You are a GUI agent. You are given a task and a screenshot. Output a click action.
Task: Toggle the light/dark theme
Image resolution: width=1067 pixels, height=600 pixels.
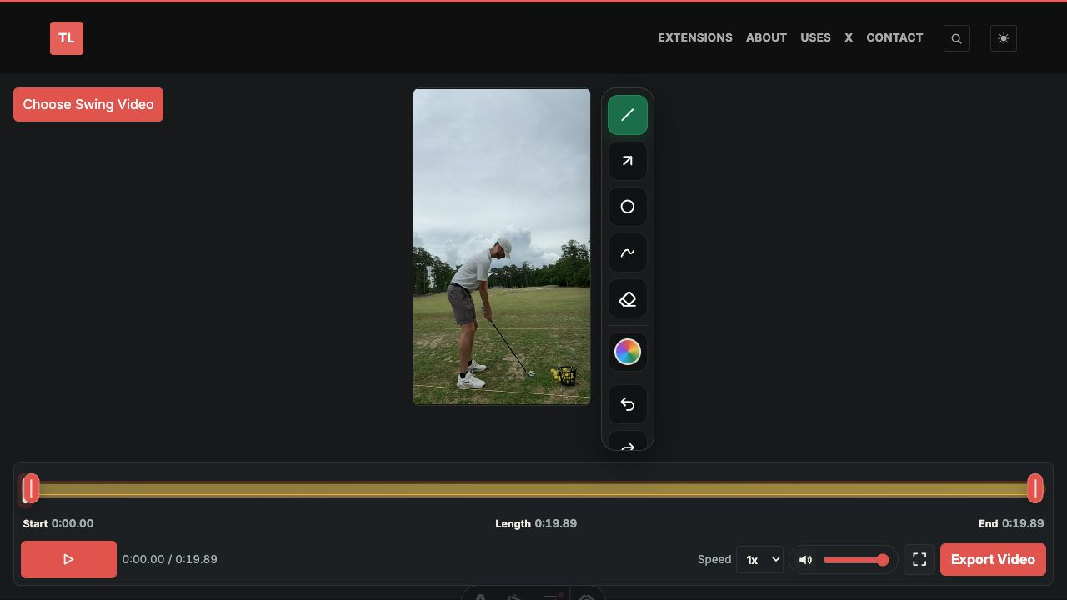click(1004, 38)
